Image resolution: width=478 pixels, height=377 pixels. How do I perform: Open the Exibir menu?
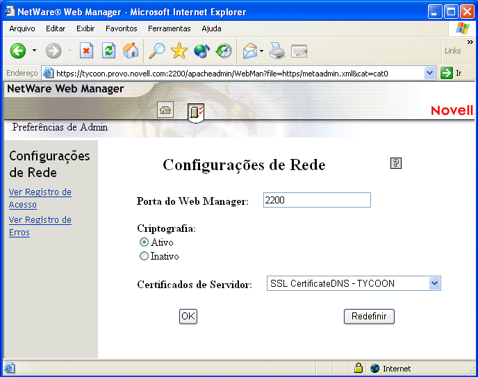[x=85, y=28]
